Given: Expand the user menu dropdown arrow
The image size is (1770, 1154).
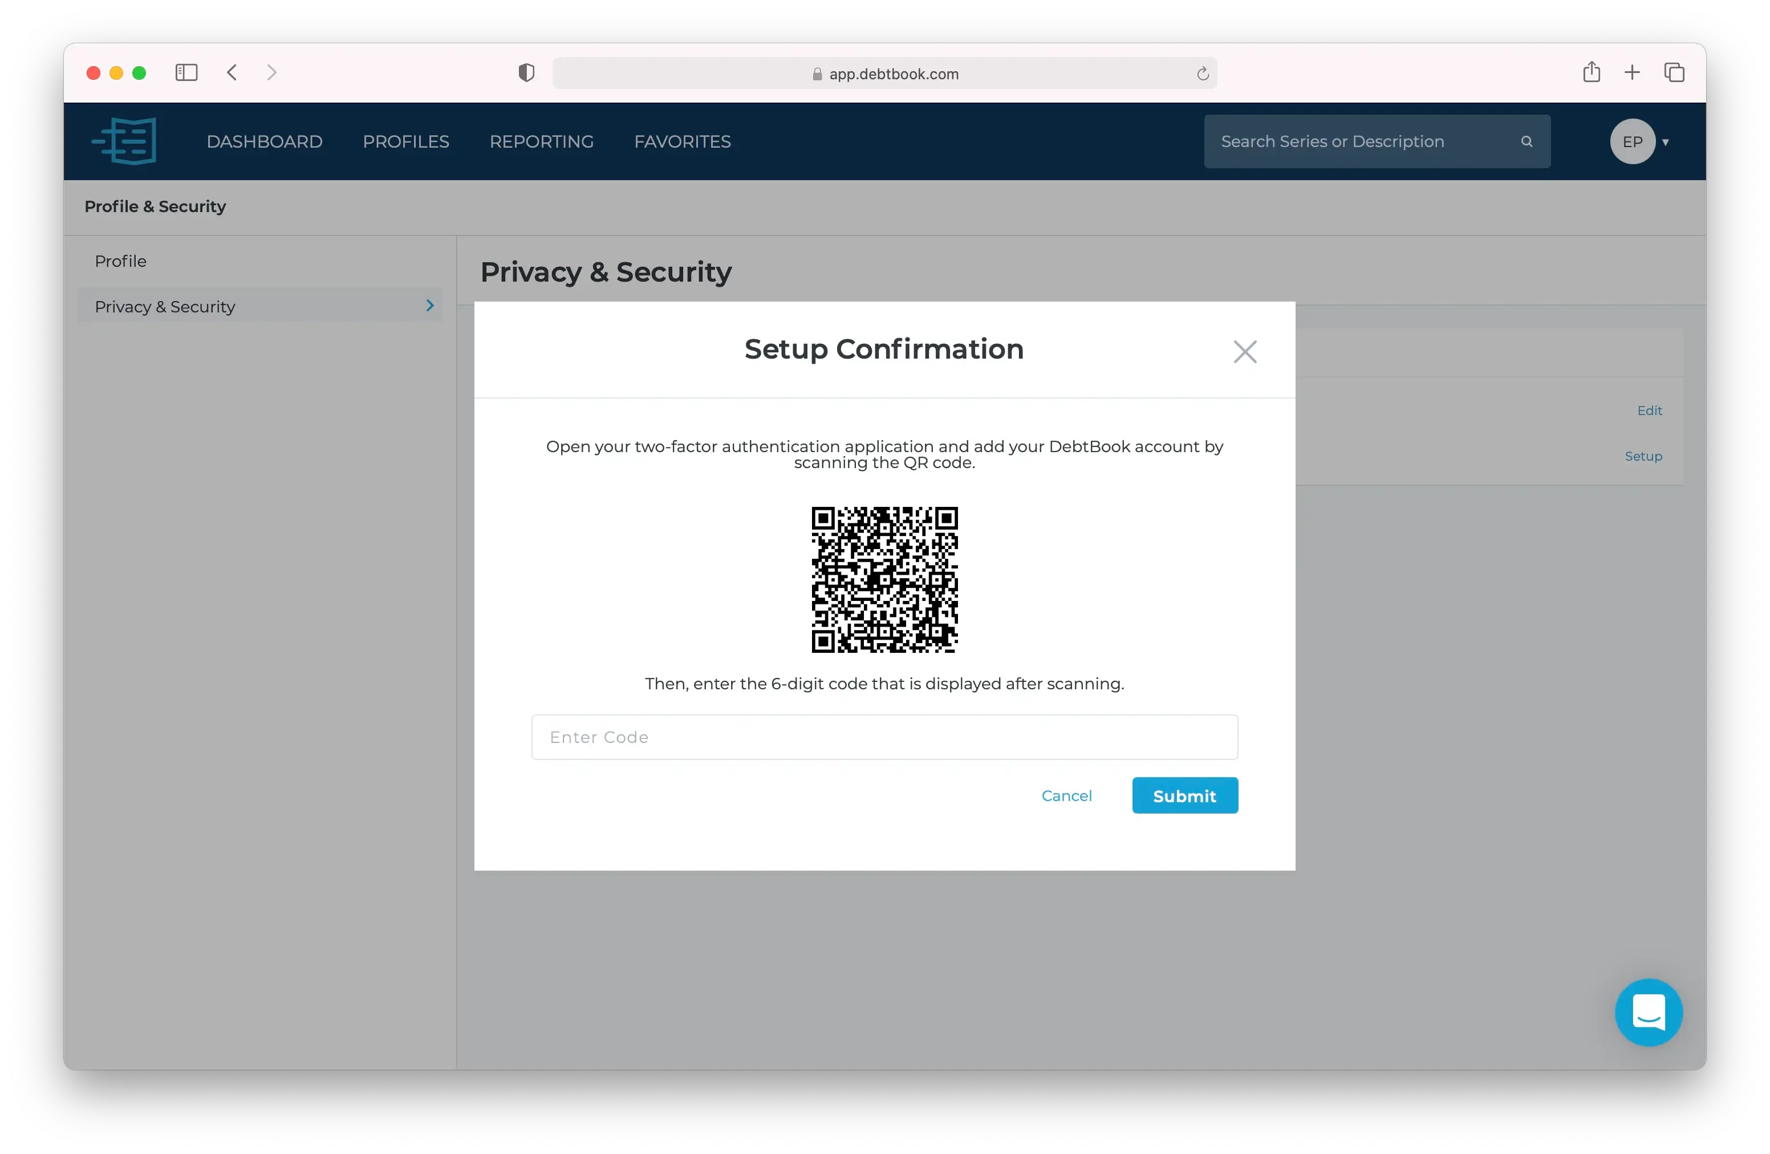Looking at the screenshot, I should [1666, 142].
